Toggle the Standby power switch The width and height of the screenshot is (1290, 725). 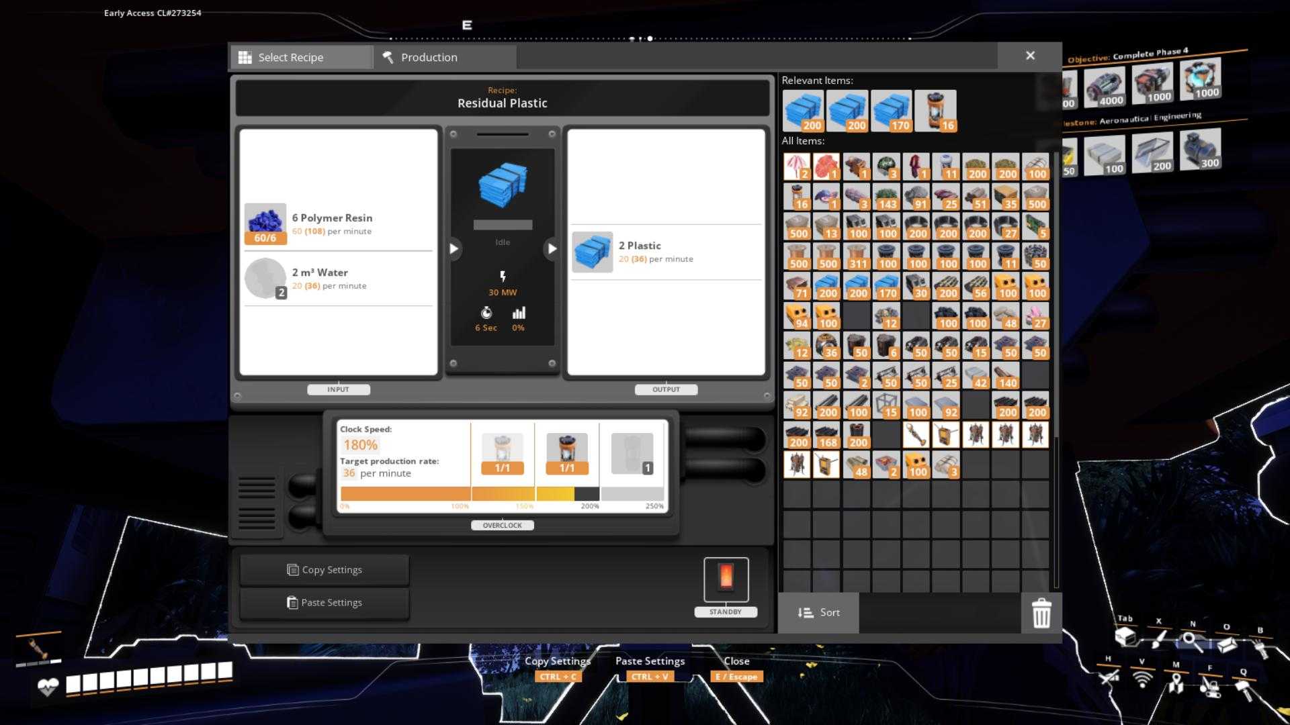726,579
